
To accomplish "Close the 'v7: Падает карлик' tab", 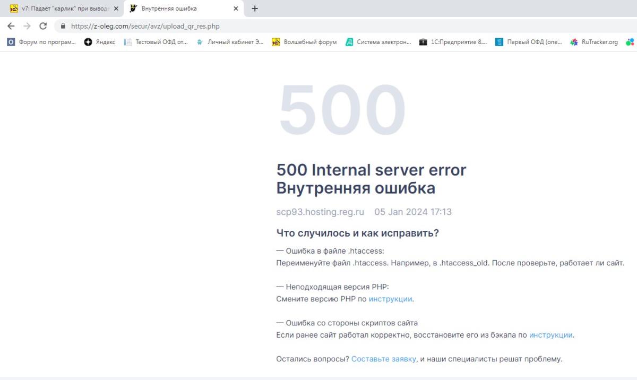I will (x=116, y=8).
